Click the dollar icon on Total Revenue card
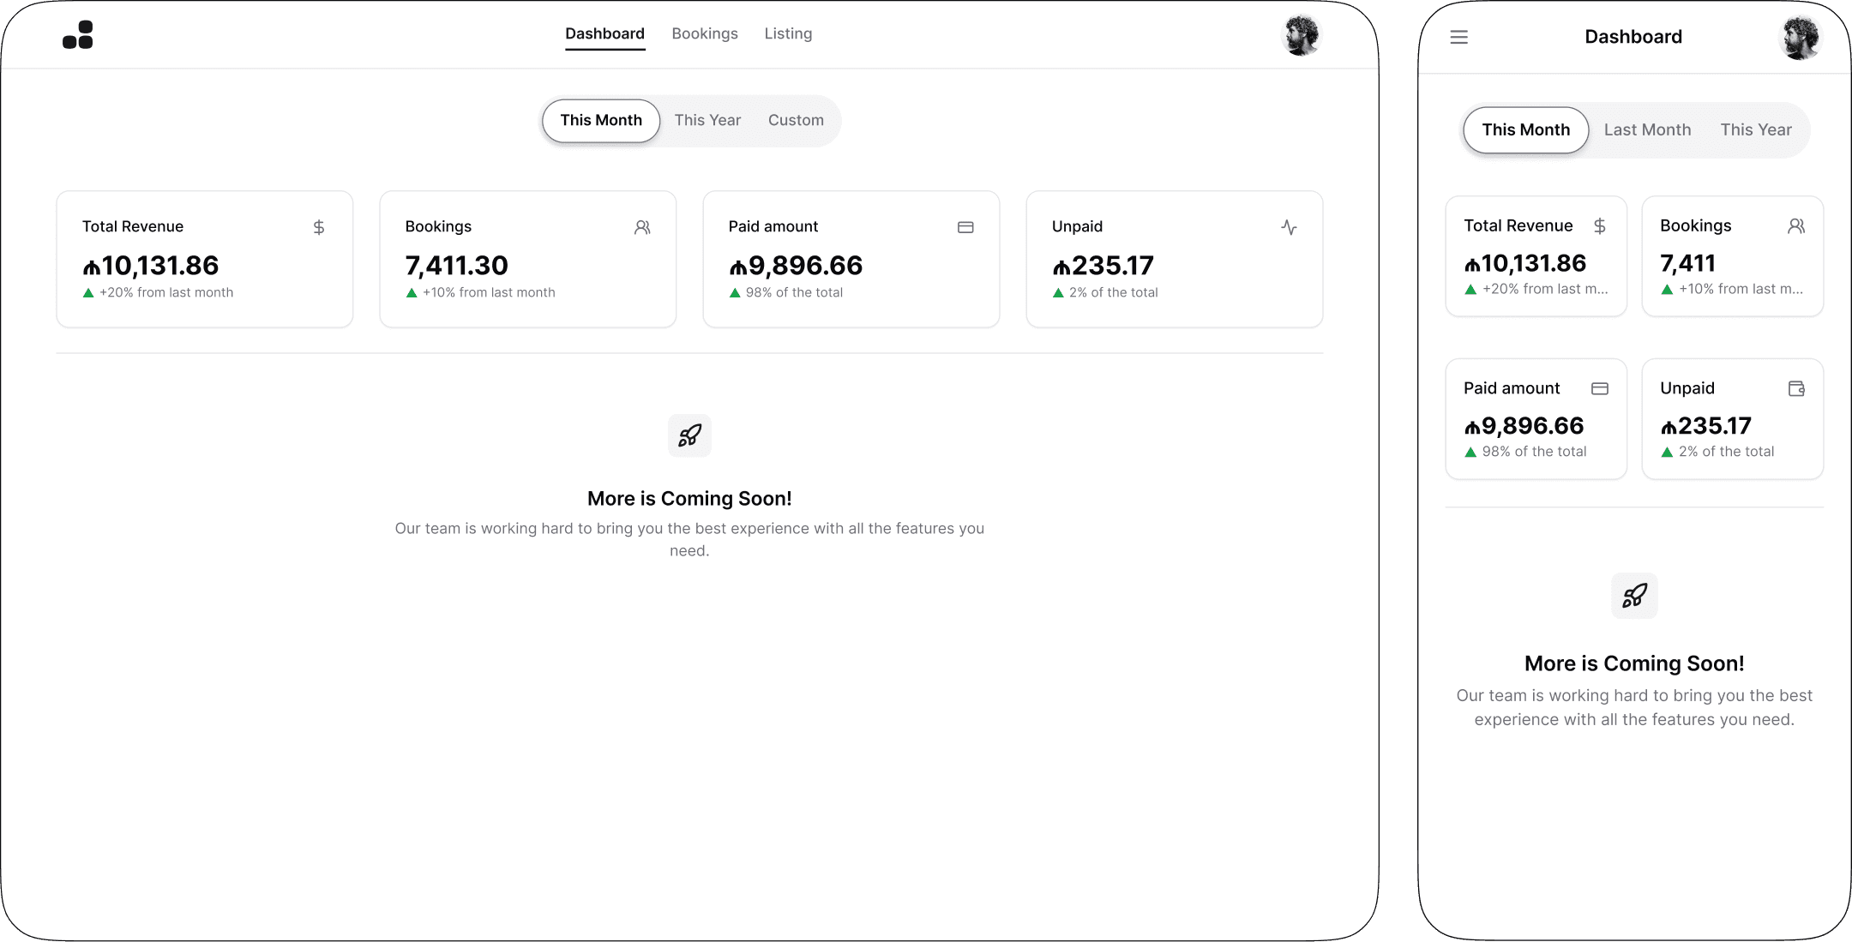This screenshot has width=1852, height=942. (x=318, y=227)
